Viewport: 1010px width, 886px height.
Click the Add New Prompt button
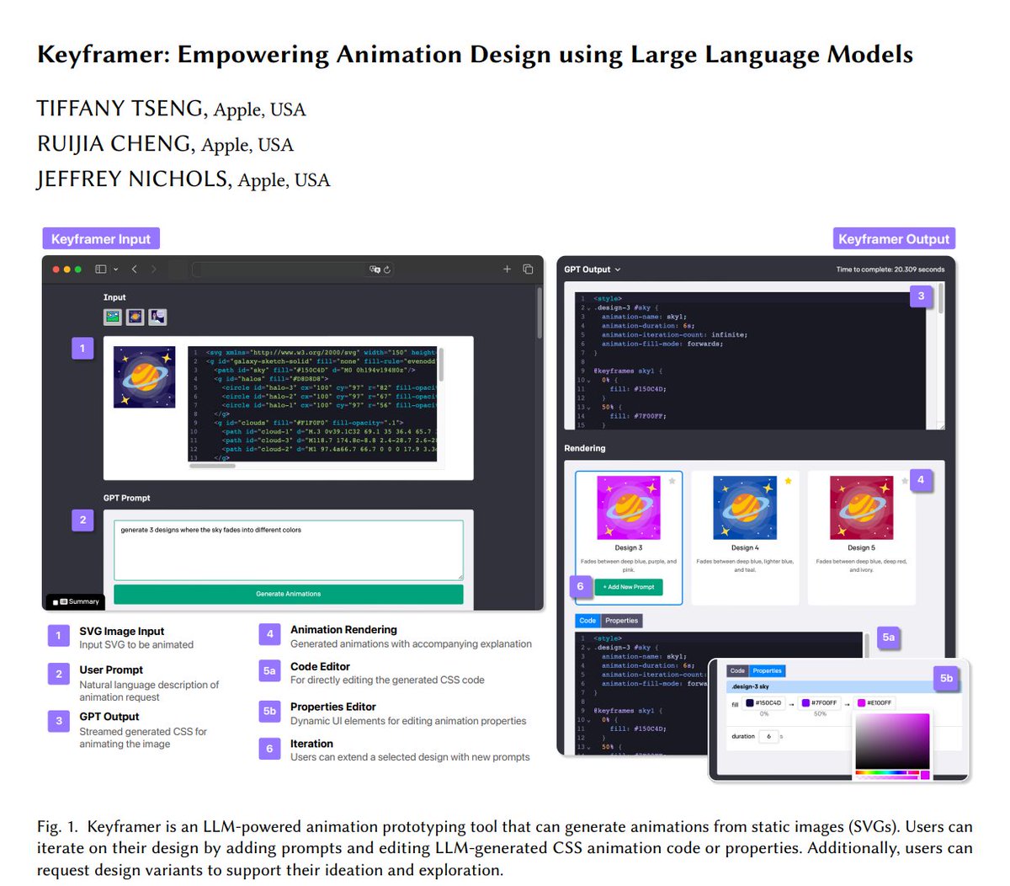(629, 586)
